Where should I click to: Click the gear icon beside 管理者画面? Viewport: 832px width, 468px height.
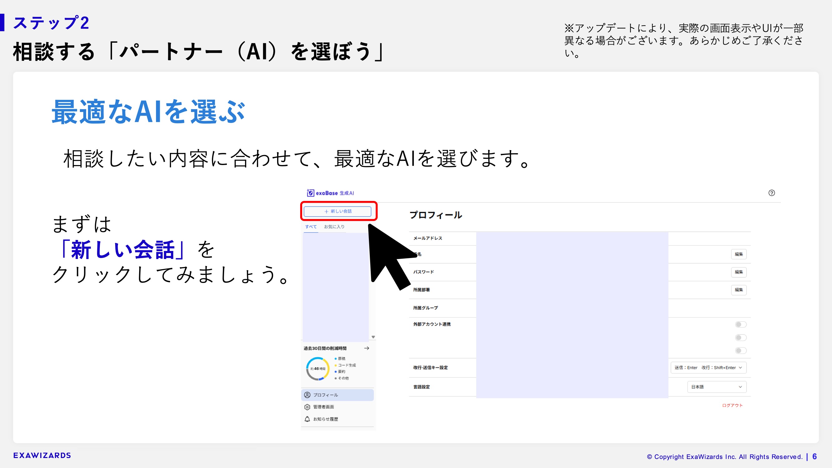pyautogui.click(x=307, y=407)
